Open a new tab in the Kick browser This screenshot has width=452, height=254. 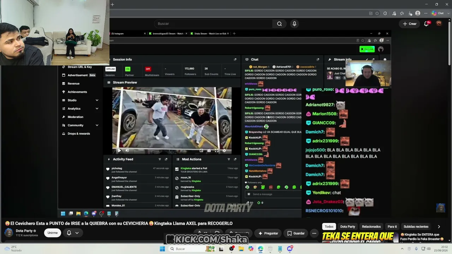click(234, 34)
